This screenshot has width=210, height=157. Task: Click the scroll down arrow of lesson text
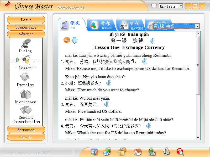(x=198, y=138)
